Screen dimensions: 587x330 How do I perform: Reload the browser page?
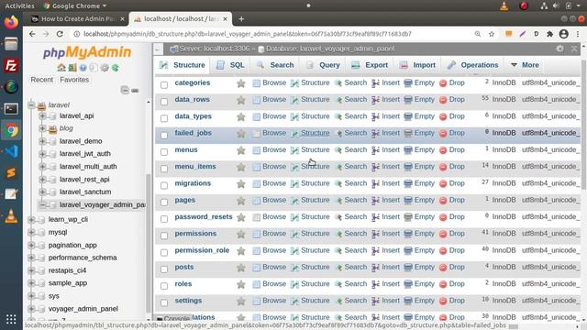pyautogui.click(x=60, y=34)
